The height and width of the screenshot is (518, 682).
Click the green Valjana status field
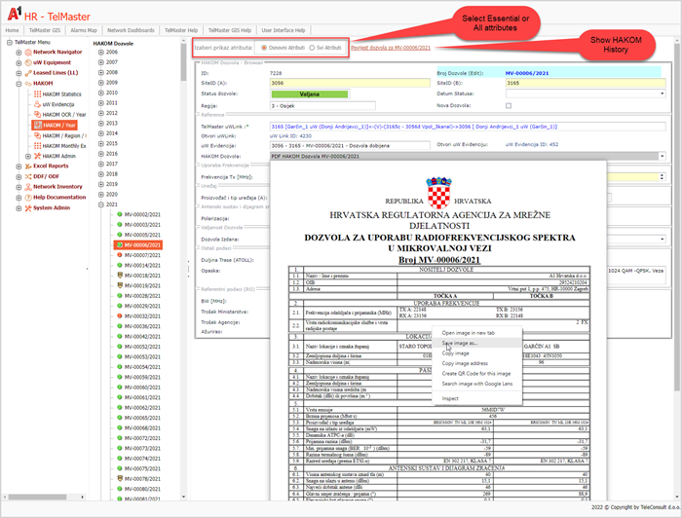tap(309, 93)
